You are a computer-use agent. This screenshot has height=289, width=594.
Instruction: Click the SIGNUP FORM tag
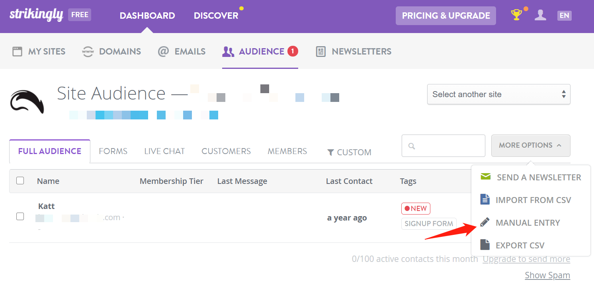[429, 224]
